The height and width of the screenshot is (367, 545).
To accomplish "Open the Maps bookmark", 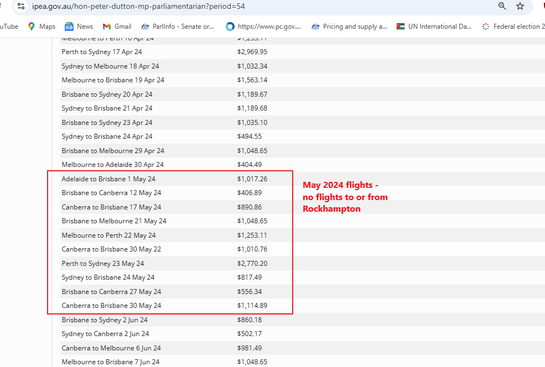I will (41, 27).
